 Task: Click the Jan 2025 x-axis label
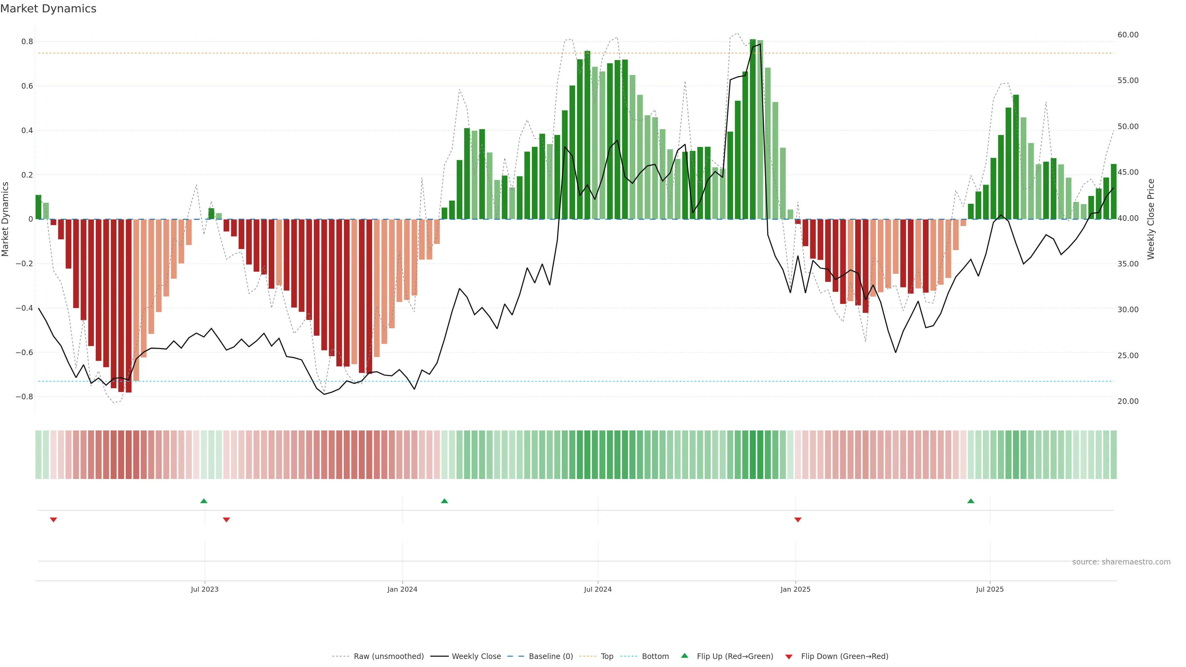pos(795,589)
